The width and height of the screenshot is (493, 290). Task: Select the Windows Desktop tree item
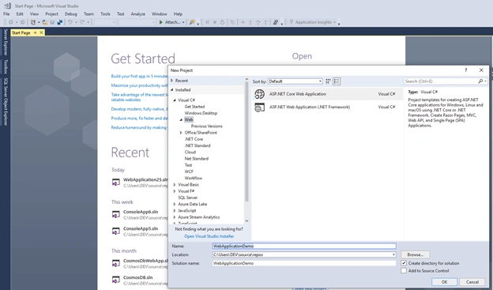(201, 113)
